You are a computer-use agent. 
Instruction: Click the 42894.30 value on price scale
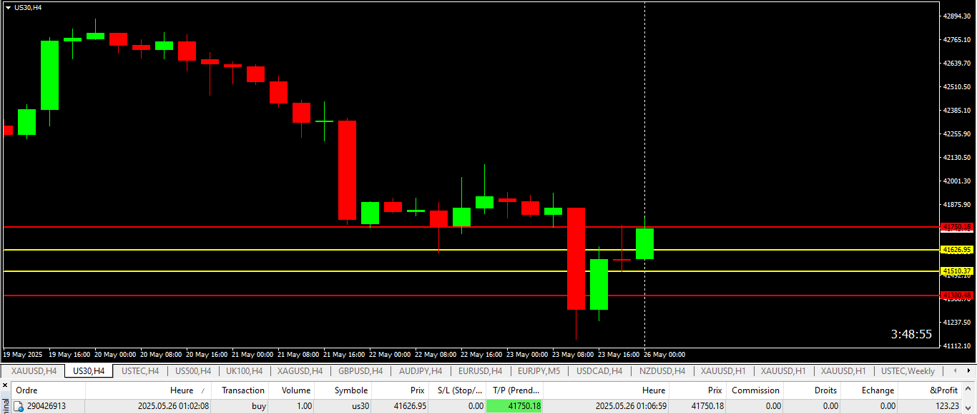click(x=958, y=16)
